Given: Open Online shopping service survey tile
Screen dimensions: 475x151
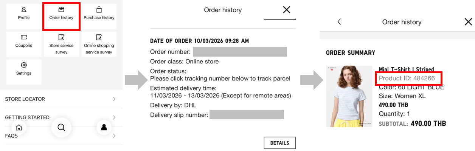Looking at the screenshot, I should 99,44.
